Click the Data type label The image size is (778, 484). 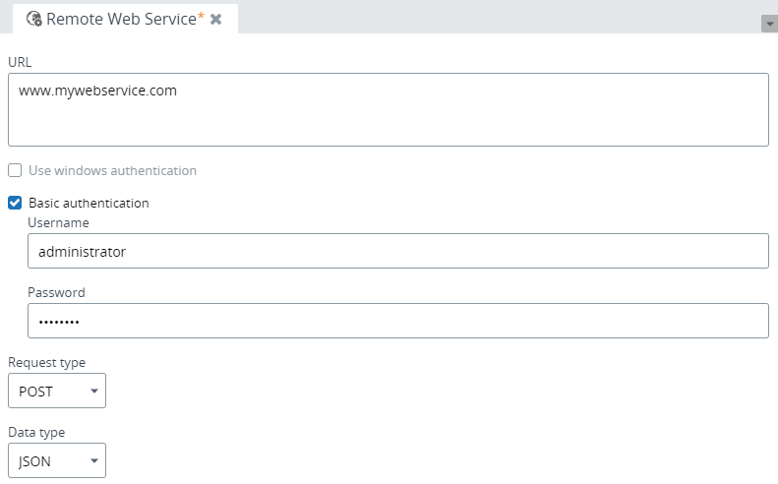click(x=36, y=432)
